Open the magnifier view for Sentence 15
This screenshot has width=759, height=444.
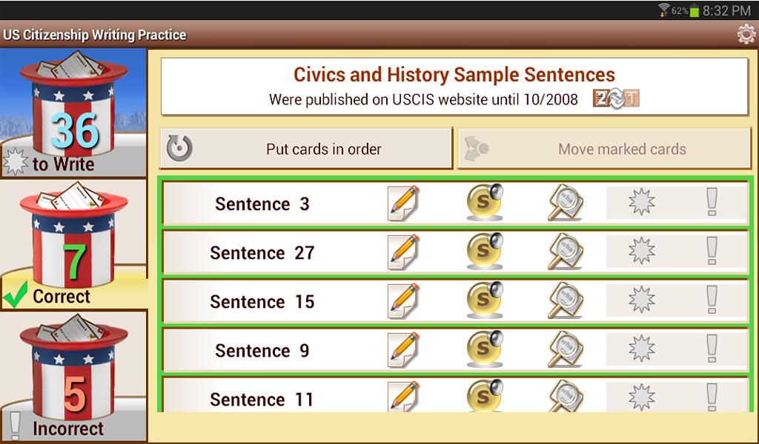coord(565,300)
